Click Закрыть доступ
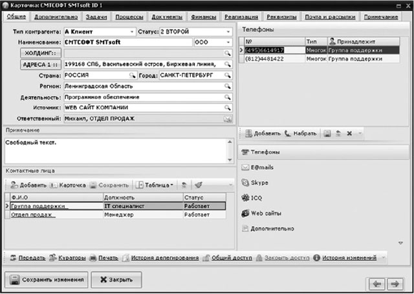The image size is (414, 294). click(283, 258)
